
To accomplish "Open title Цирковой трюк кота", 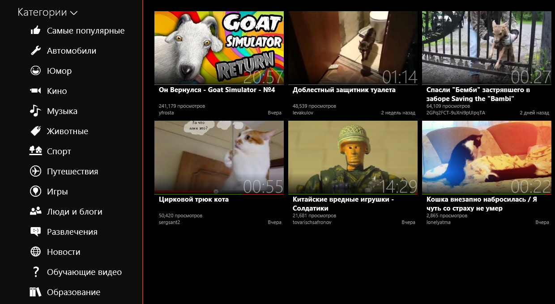I will (194, 199).
